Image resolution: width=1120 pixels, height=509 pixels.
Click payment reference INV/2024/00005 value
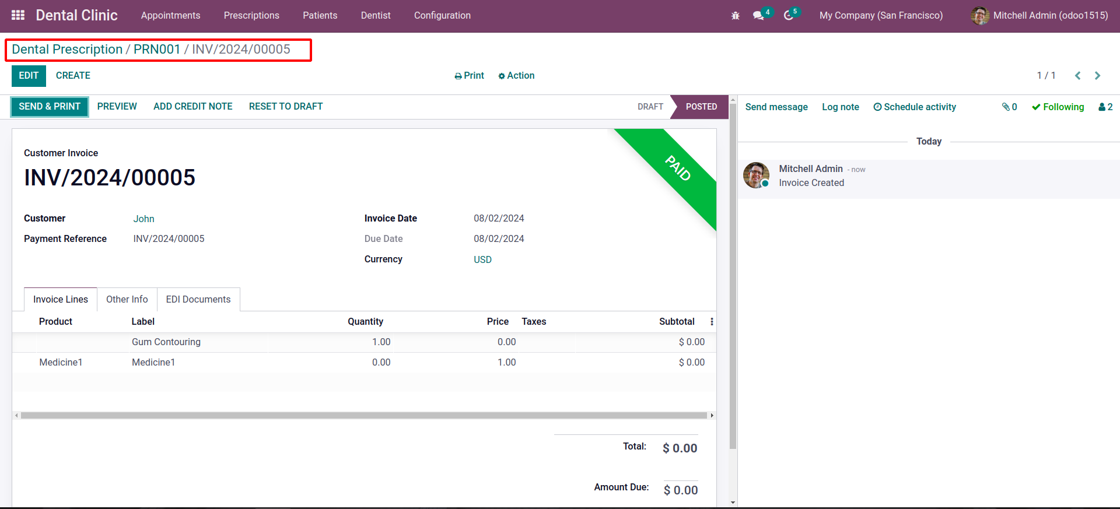click(169, 239)
